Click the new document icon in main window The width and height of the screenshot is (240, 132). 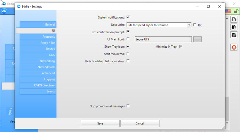point(234,19)
